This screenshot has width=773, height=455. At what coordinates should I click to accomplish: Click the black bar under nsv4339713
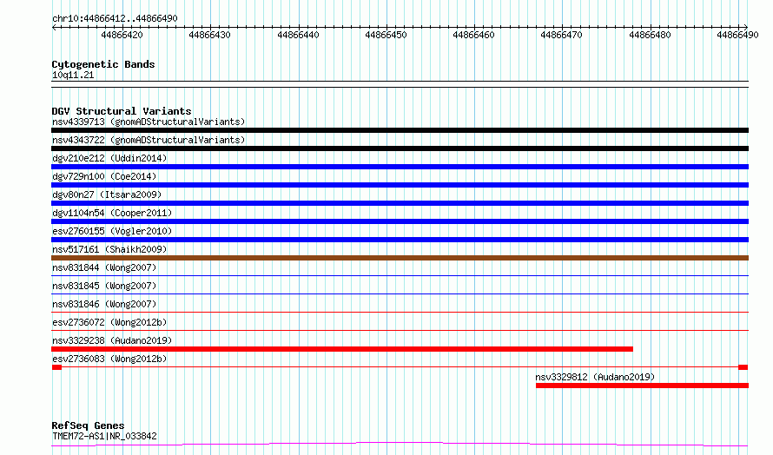(400, 130)
